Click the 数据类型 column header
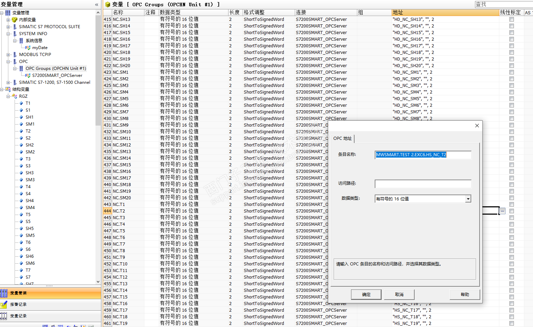 tap(193, 13)
